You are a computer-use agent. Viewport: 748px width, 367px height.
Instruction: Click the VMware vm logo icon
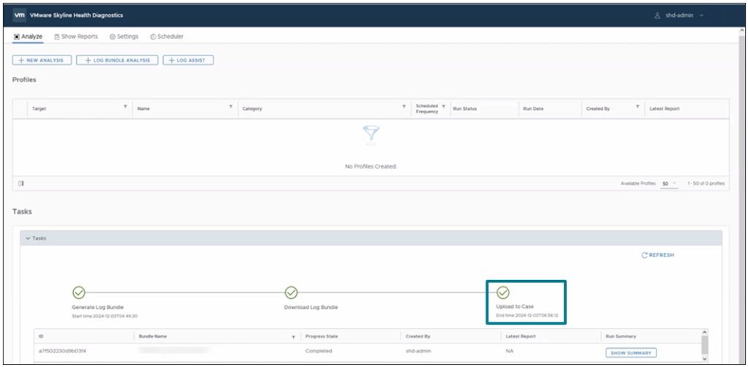pyautogui.click(x=20, y=15)
